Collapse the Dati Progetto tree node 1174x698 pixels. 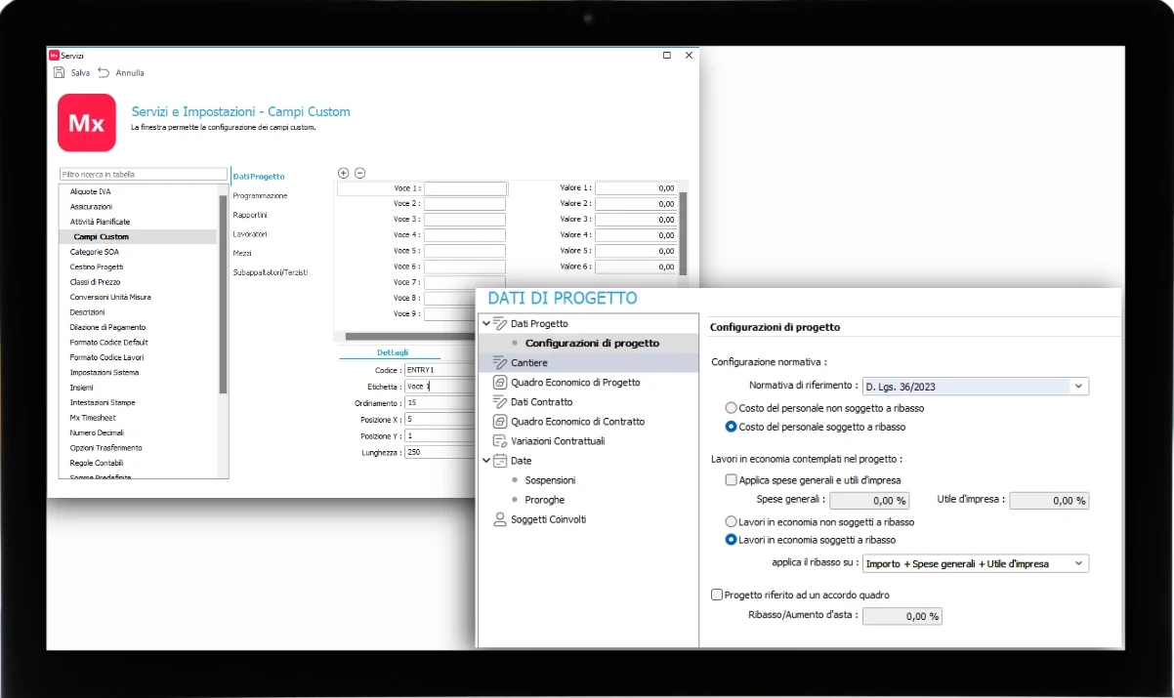(486, 323)
